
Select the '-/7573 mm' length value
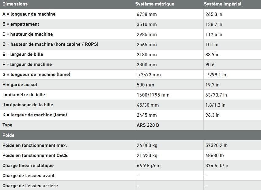tap(149, 75)
